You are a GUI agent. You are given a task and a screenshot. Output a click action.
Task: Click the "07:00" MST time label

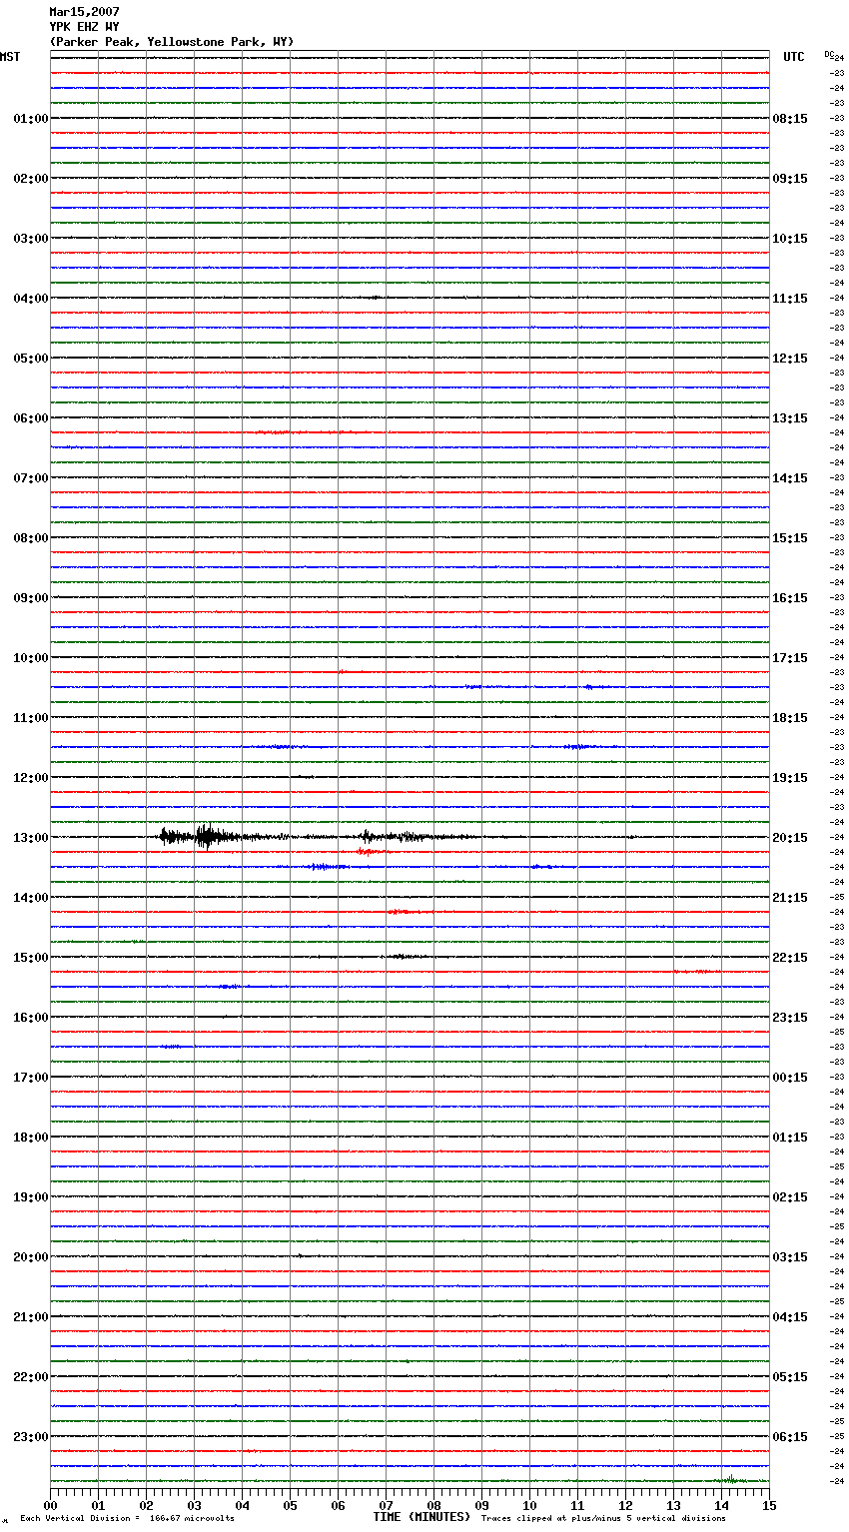[x=31, y=478]
